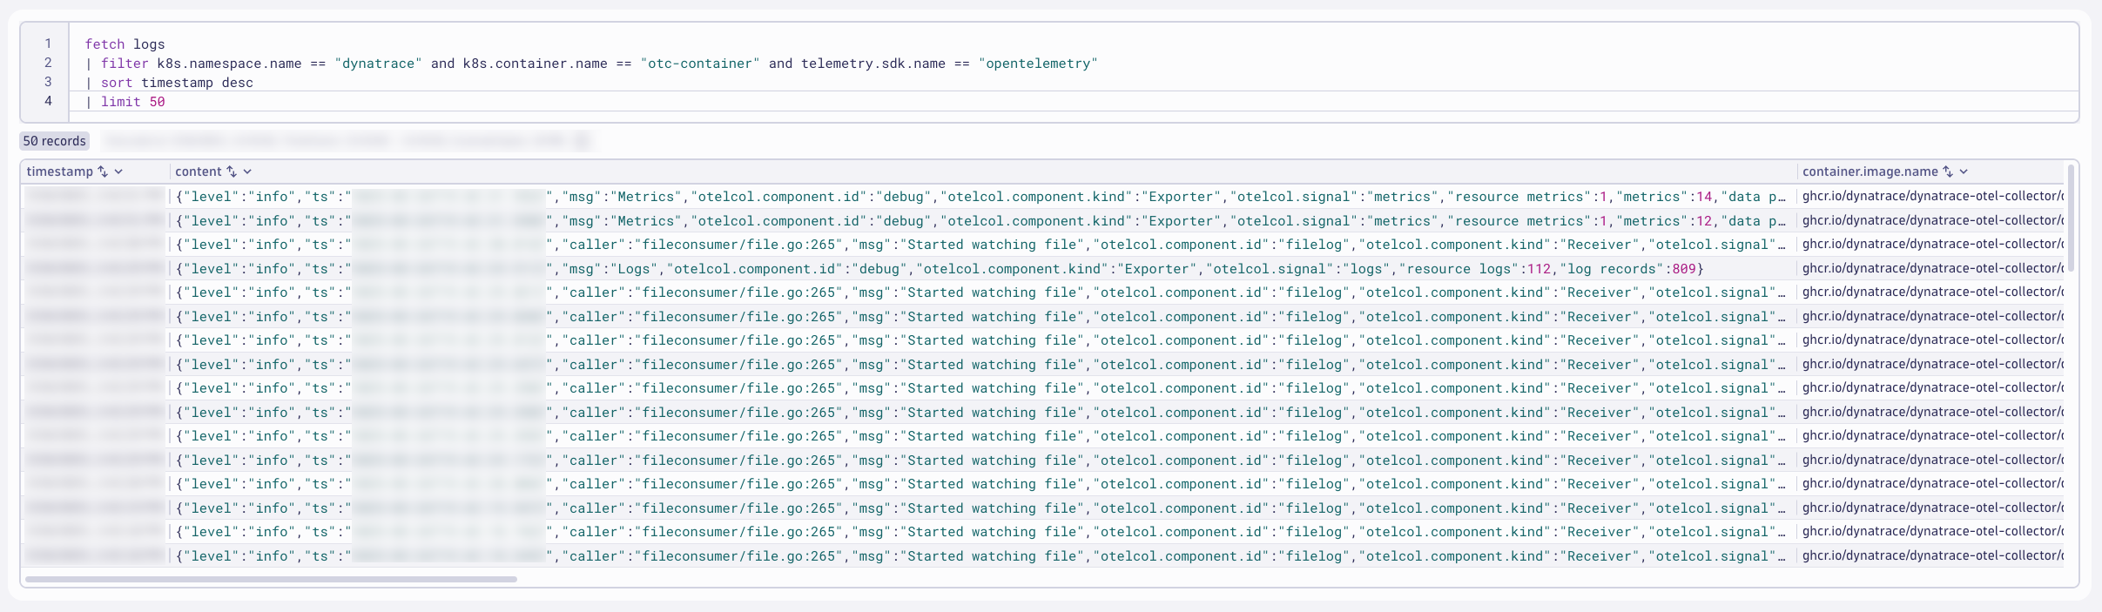Click telemetry.sdk.name in the filter line
The height and width of the screenshot is (612, 2102).
[872, 64]
